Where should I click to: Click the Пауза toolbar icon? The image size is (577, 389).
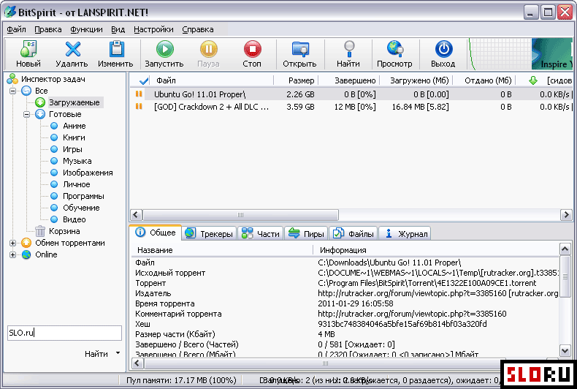point(209,49)
